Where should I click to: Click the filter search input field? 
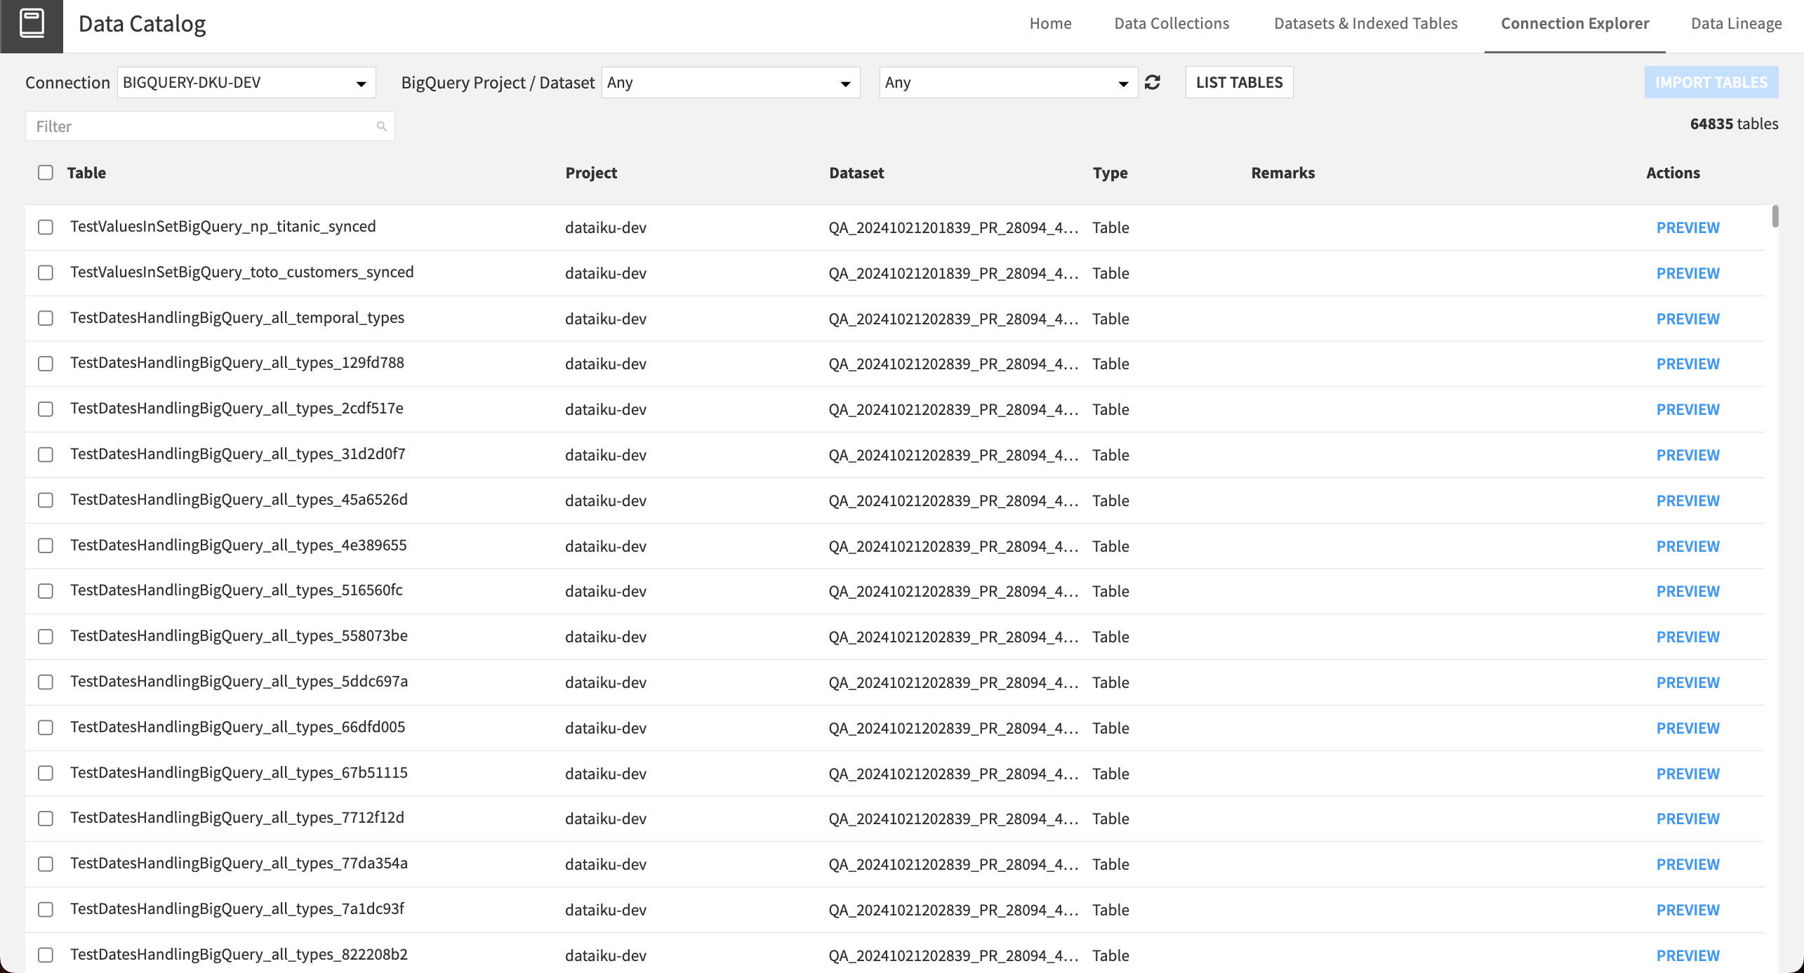210,126
